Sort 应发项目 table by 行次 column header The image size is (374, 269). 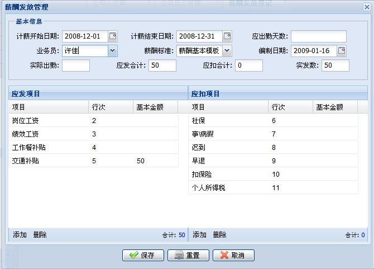111,107
